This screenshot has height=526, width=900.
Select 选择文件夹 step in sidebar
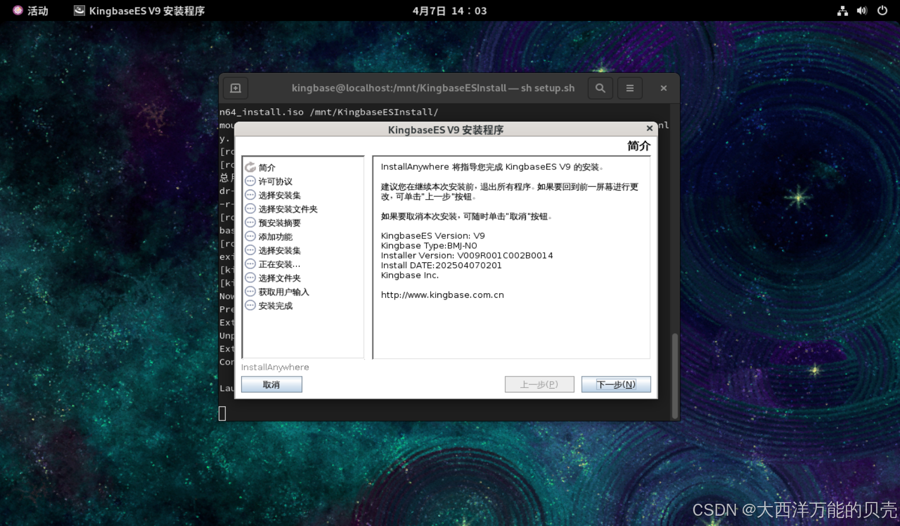[279, 278]
